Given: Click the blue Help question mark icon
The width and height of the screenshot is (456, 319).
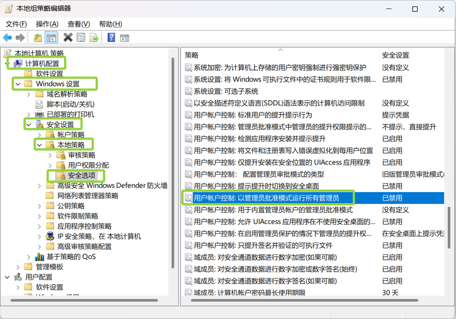Looking at the screenshot, I should pyautogui.click(x=111, y=38).
